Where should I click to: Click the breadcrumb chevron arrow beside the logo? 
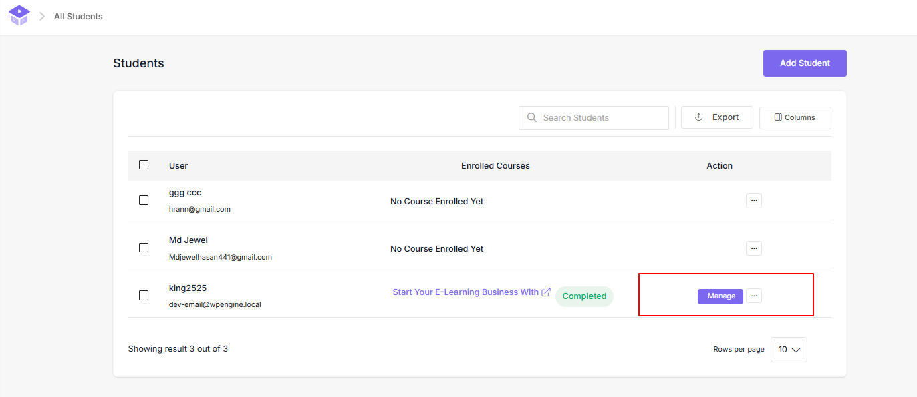42,16
